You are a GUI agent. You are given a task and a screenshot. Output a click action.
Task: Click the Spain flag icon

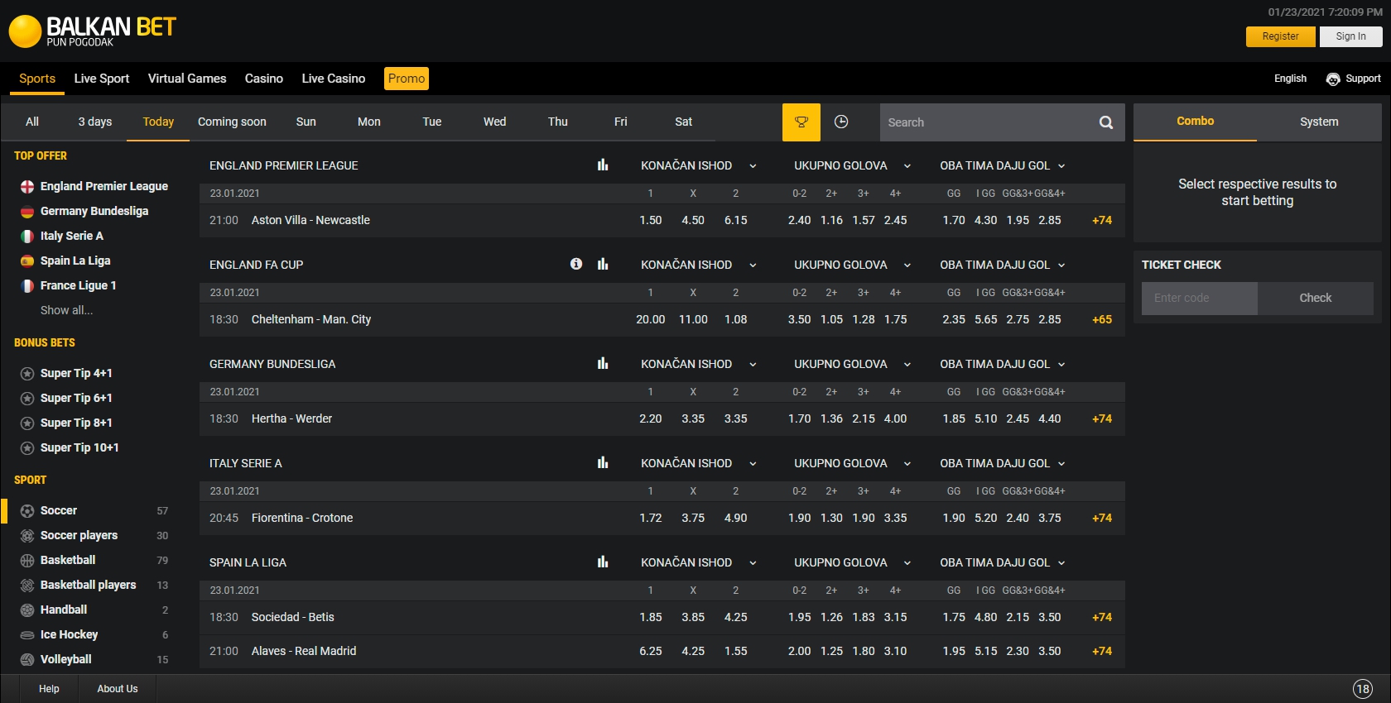click(27, 261)
